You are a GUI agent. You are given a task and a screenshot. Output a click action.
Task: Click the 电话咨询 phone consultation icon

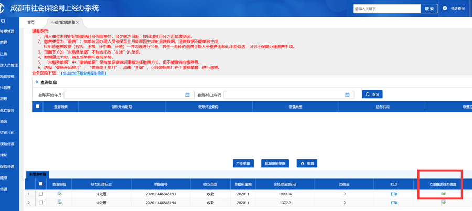tap(445, 8)
